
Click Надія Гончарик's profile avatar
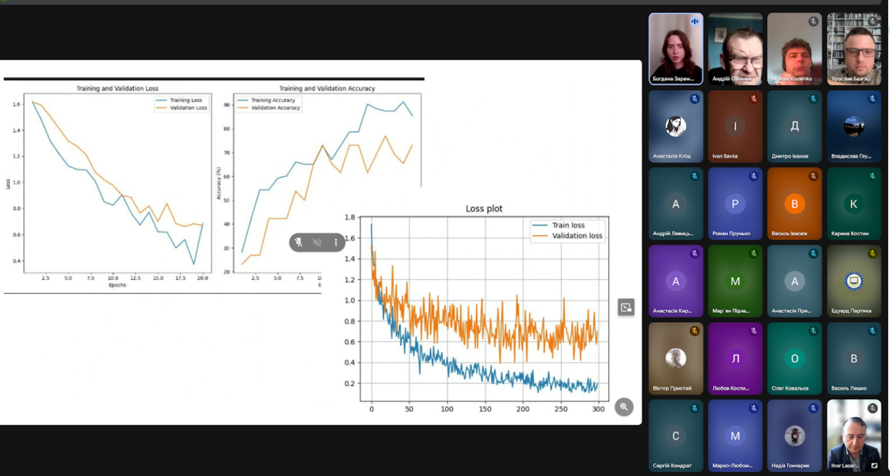794,436
